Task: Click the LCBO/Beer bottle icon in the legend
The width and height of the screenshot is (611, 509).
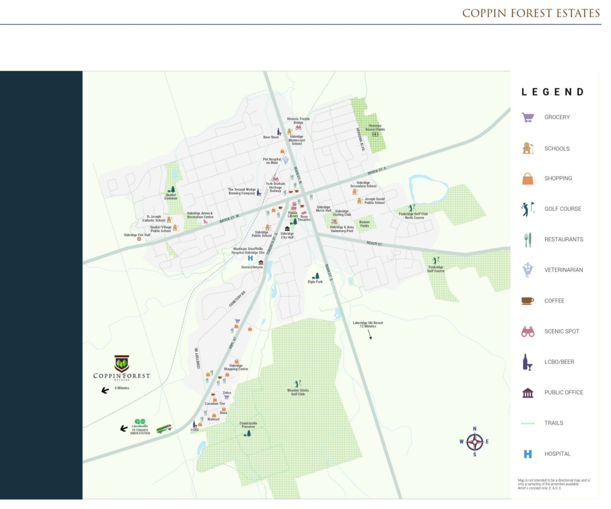Action: (x=527, y=362)
